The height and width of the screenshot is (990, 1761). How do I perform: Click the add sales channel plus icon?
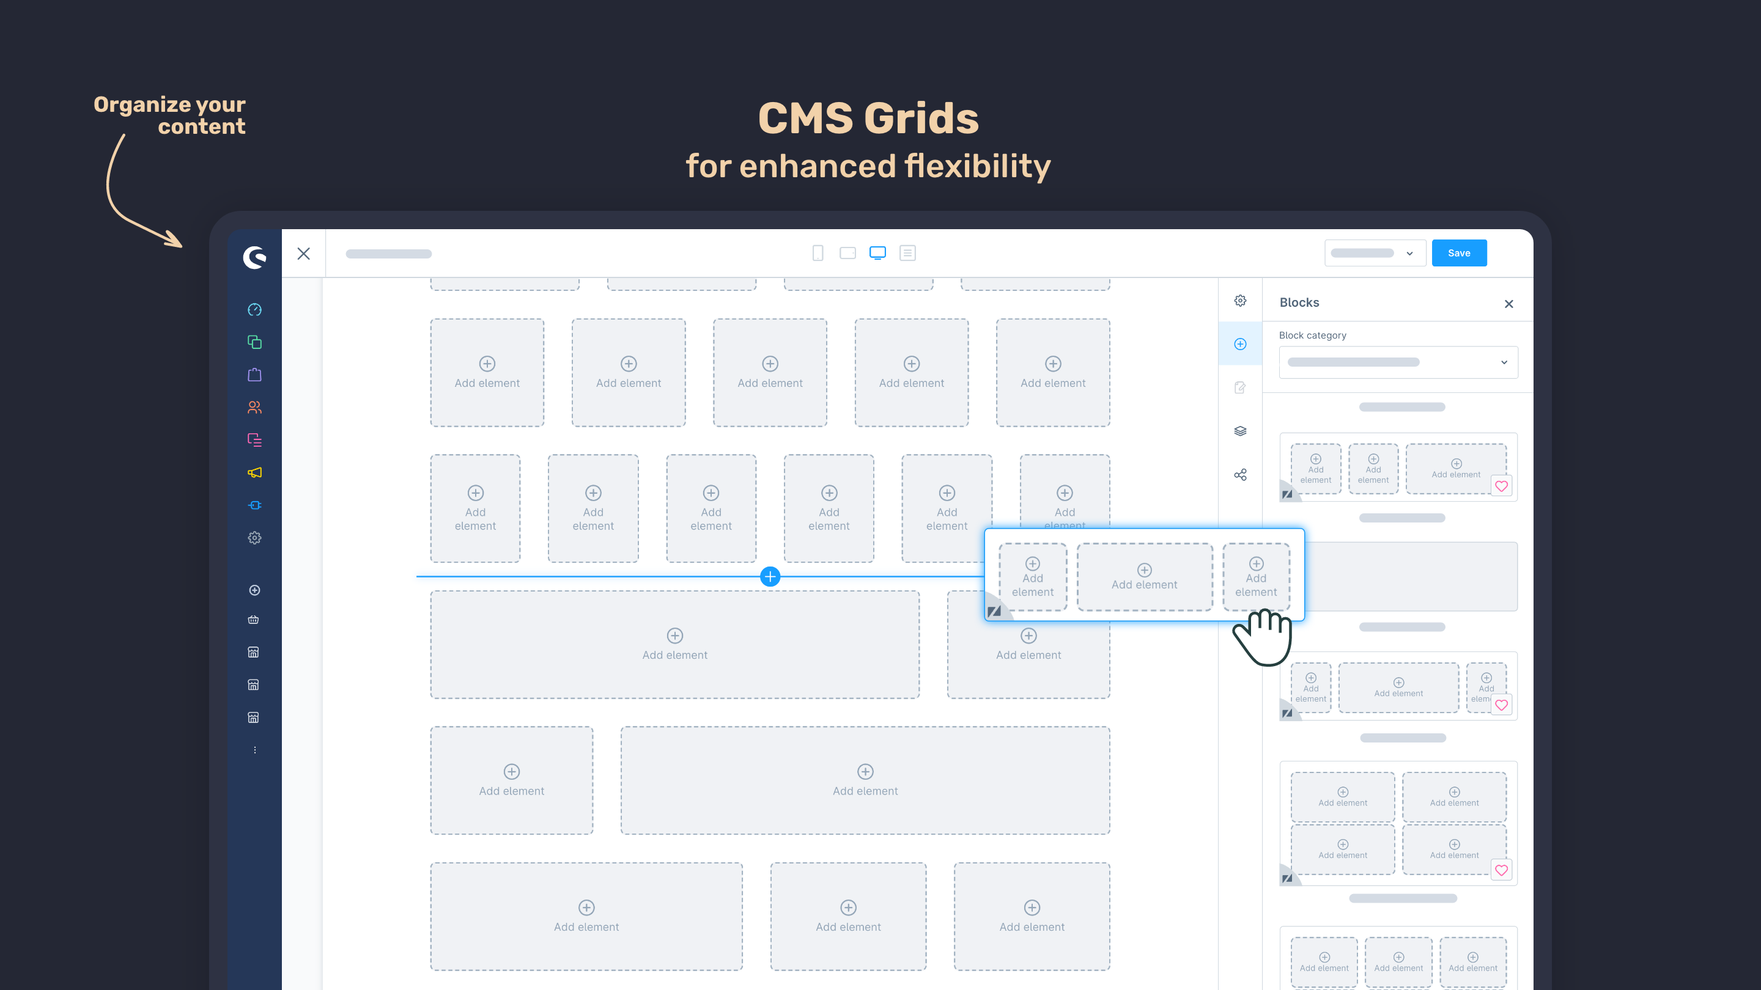tap(254, 590)
